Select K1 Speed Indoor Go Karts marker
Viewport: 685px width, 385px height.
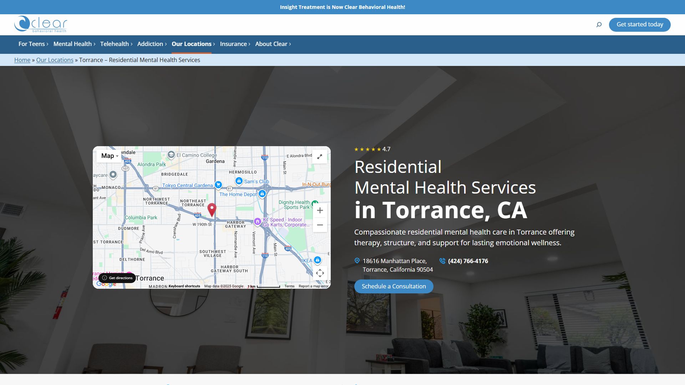pos(258,222)
